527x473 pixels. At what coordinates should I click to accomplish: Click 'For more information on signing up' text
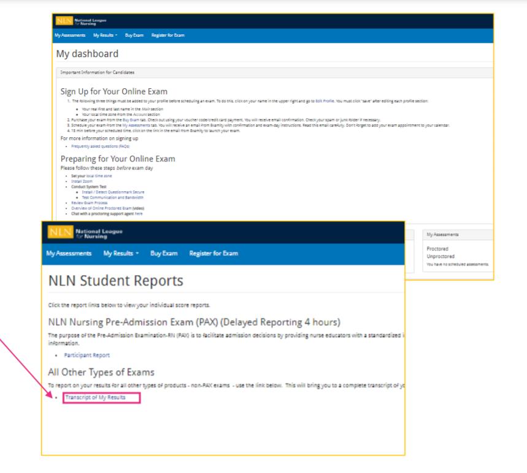[x=99, y=138]
